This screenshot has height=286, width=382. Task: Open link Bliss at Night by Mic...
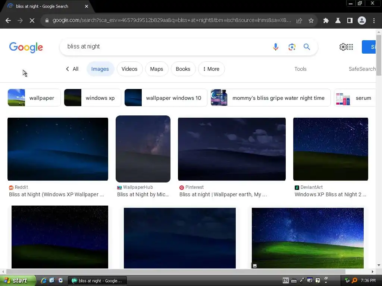(x=143, y=194)
